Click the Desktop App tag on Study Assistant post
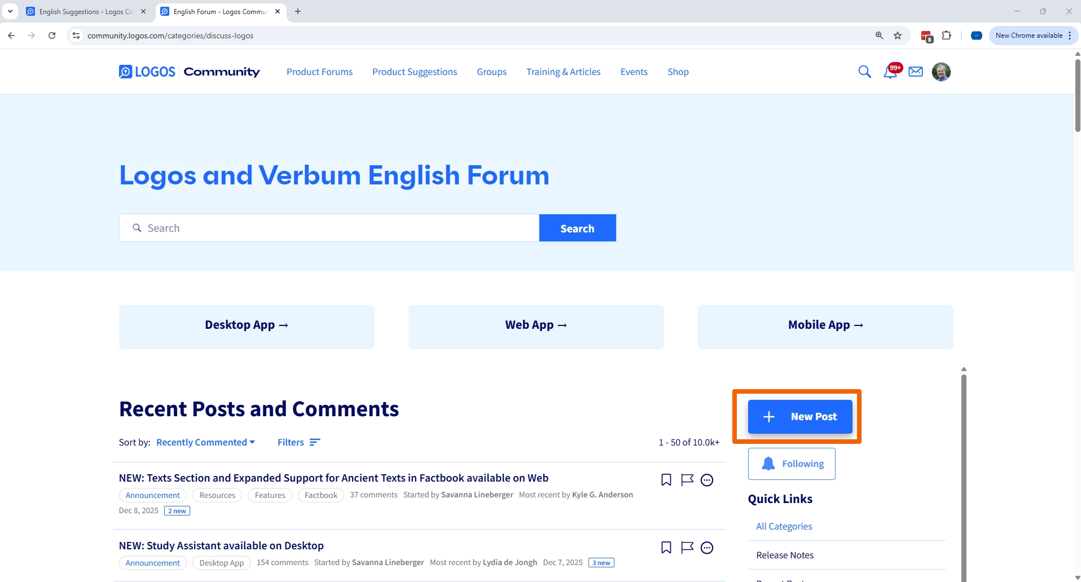The height and width of the screenshot is (582, 1081). pos(222,563)
